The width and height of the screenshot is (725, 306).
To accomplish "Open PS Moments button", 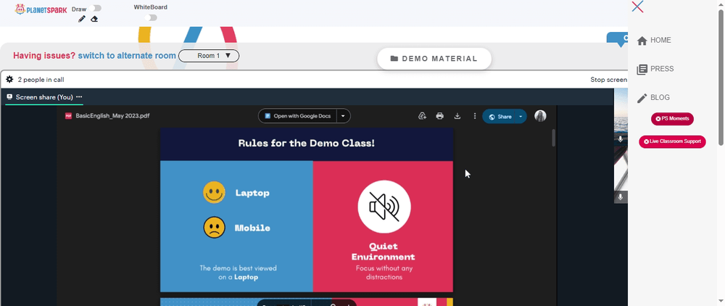I will [x=672, y=119].
